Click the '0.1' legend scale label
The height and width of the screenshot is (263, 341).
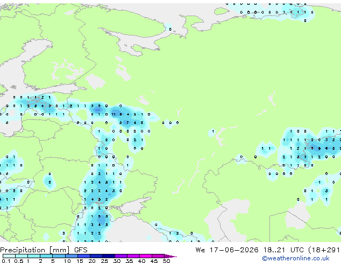coord(6,261)
